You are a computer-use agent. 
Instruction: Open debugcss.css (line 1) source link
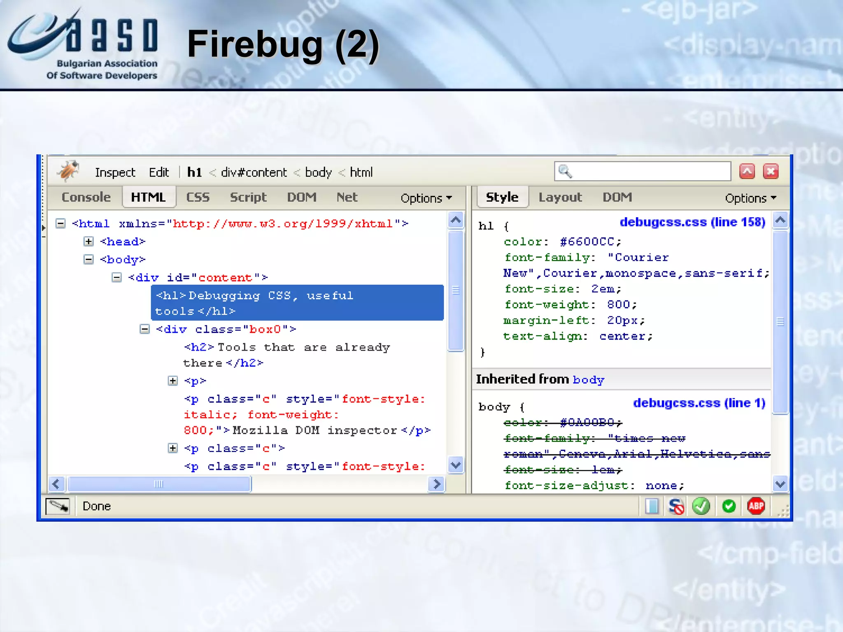(699, 403)
